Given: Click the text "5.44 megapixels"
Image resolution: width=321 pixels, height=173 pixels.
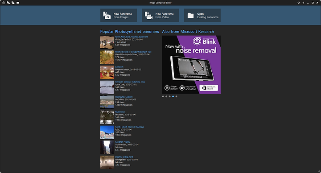Looking at the screenshot, I should pyautogui.click(x=123, y=150).
